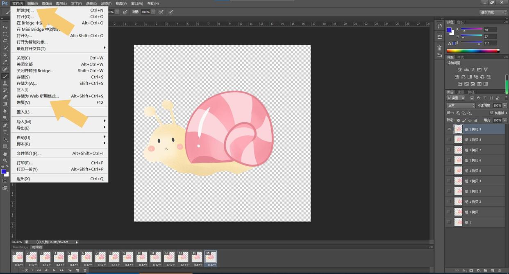Pick the Zoom tool in the toolbar

click(5, 160)
